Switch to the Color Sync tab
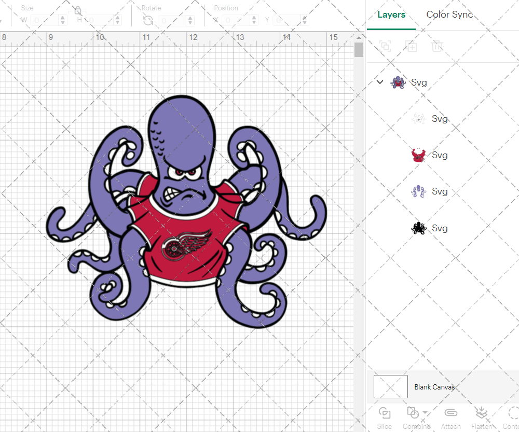The image size is (519, 432). point(449,15)
